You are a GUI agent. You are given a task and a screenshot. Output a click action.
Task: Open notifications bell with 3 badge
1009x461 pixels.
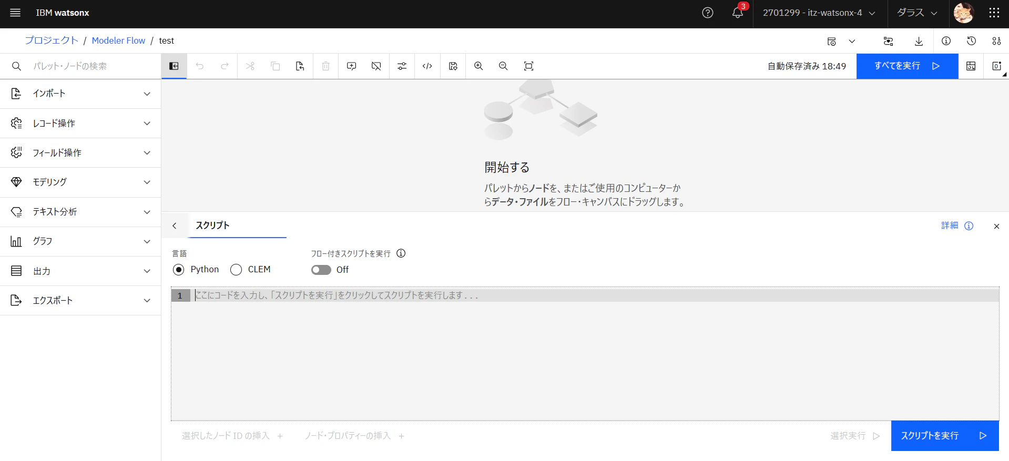(x=738, y=12)
